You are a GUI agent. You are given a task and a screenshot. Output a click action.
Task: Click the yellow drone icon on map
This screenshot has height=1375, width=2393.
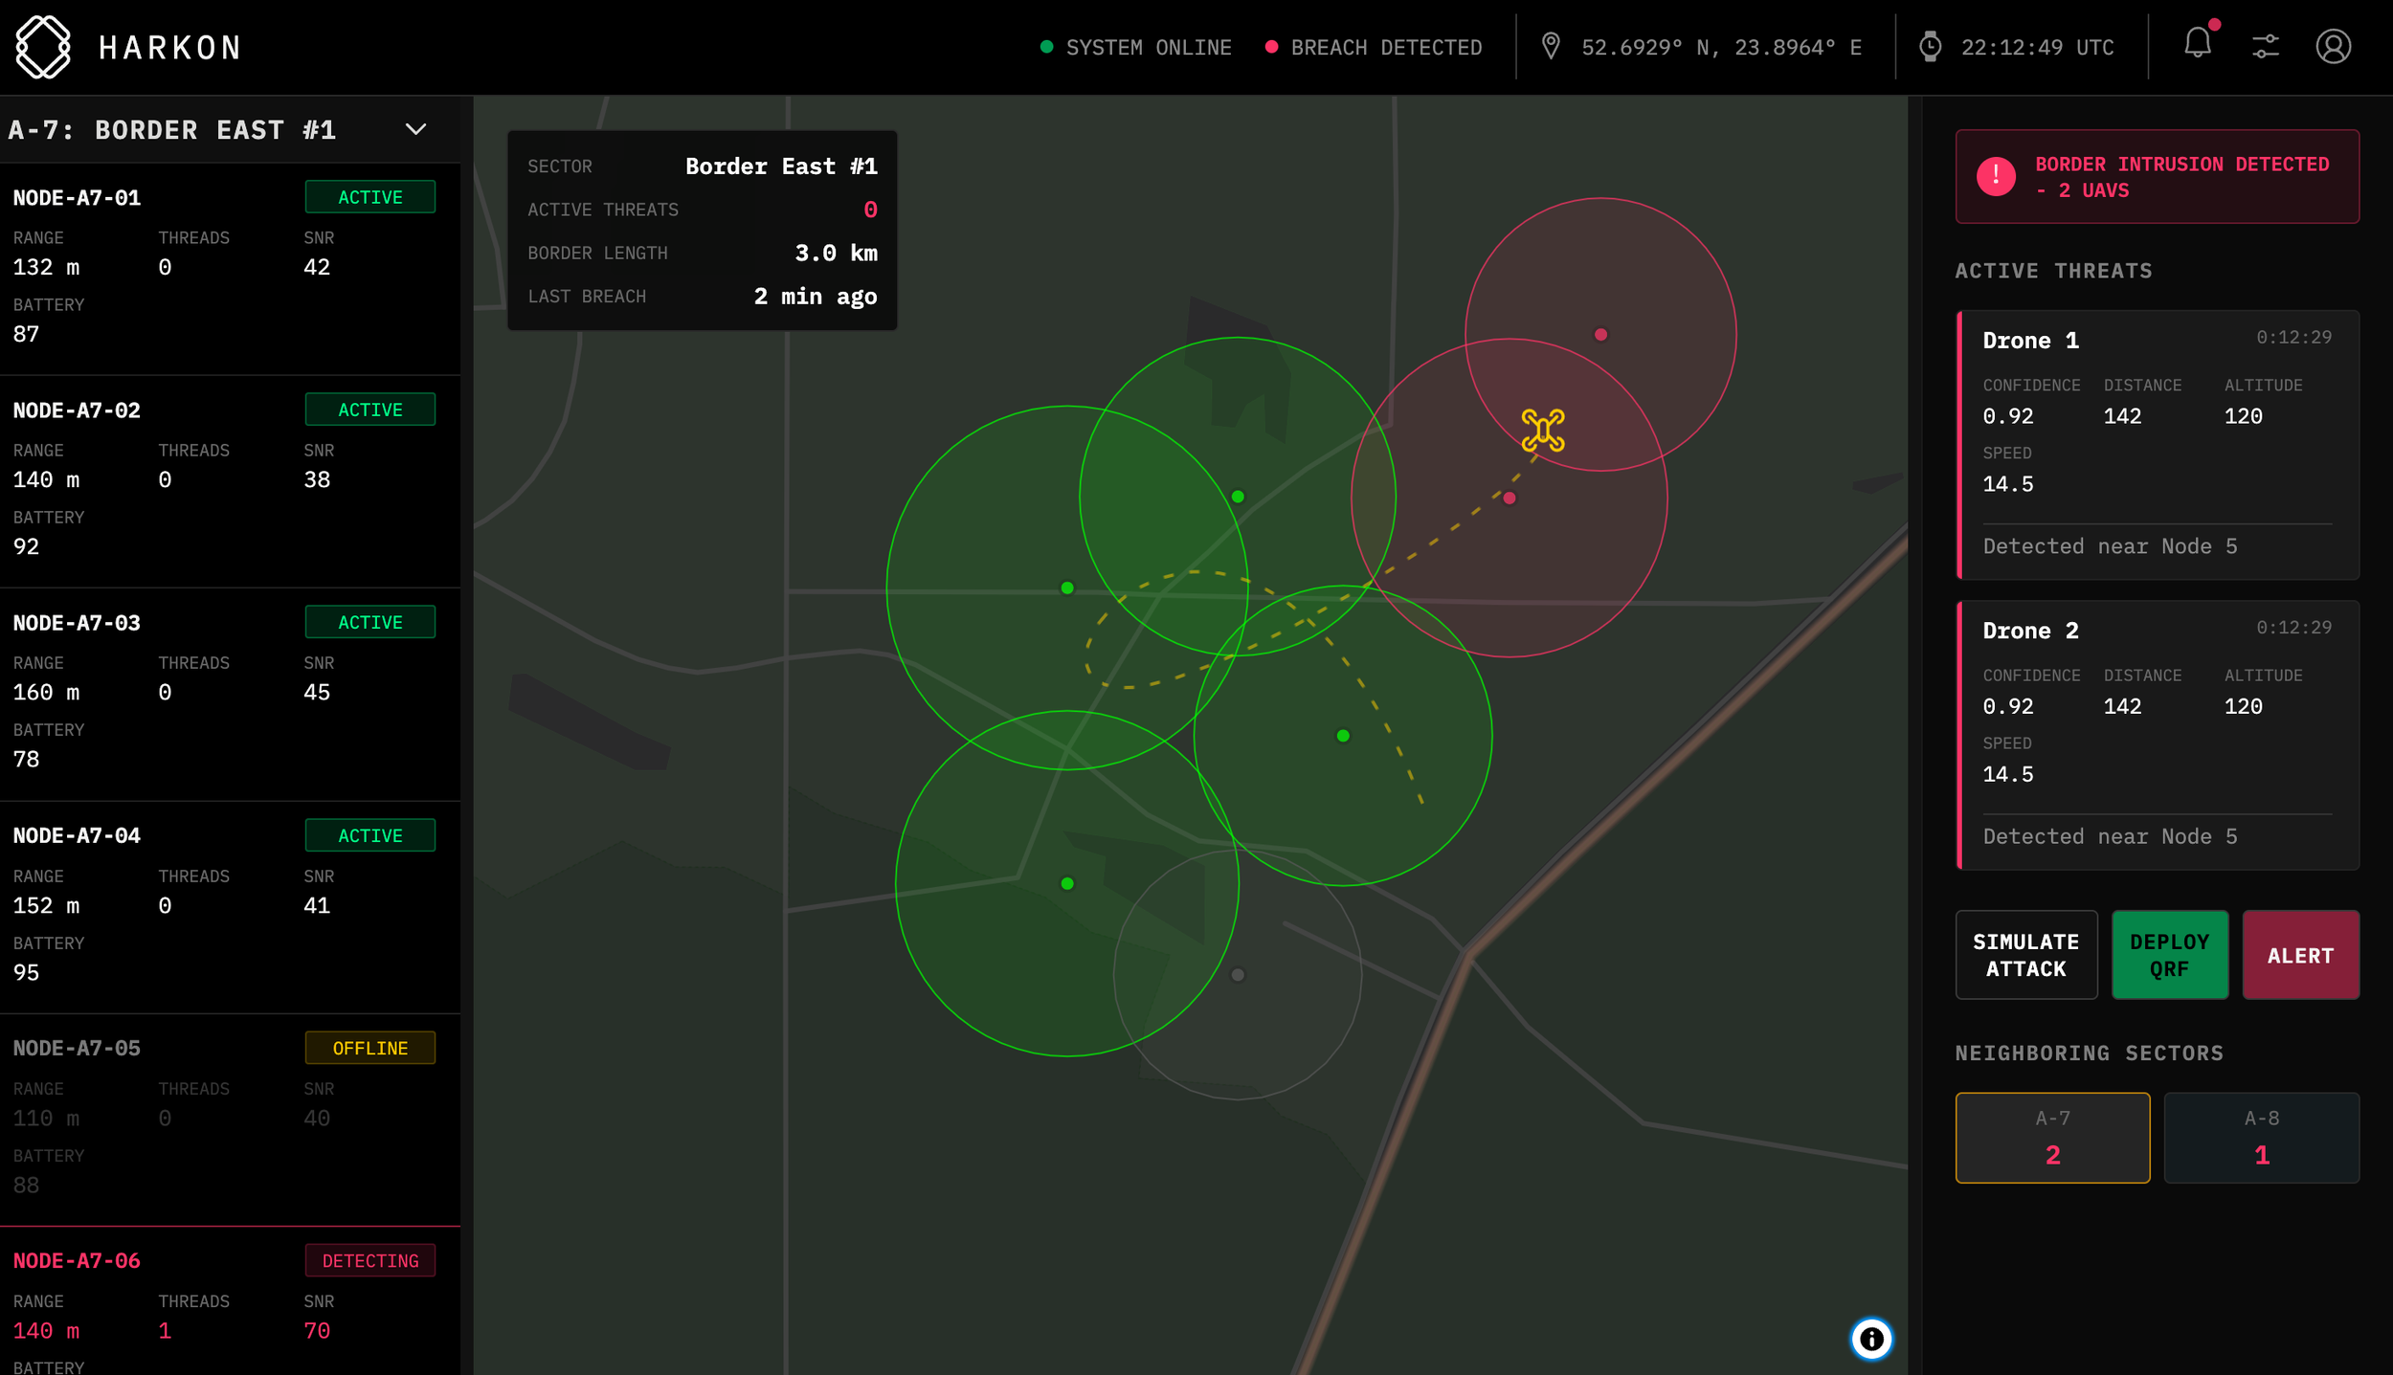pos(1542,431)
